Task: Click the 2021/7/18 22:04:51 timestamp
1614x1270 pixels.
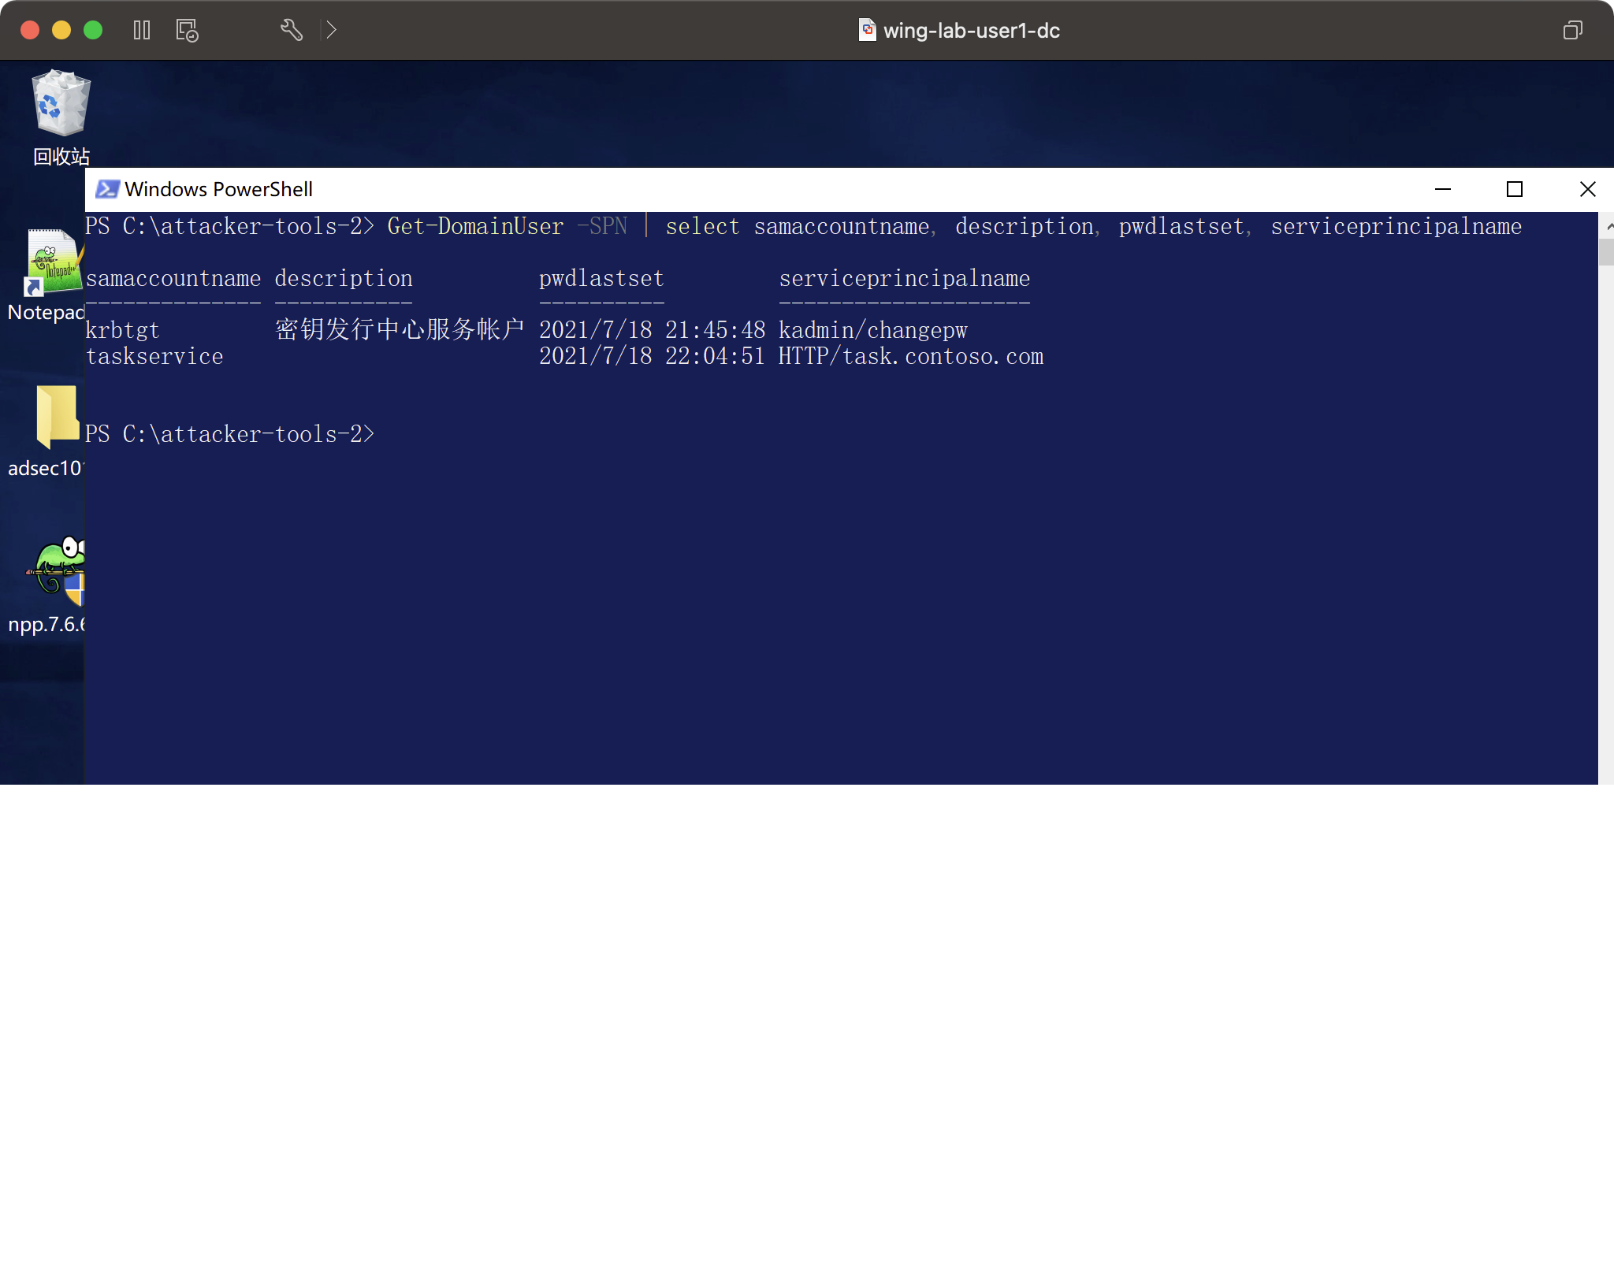Action: [x=653, y=357]
